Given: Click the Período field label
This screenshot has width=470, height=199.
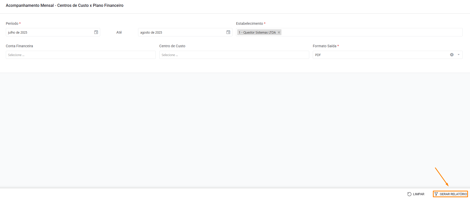Looking at the screenshot, I should pyautogui.click(x=12, y=23).
